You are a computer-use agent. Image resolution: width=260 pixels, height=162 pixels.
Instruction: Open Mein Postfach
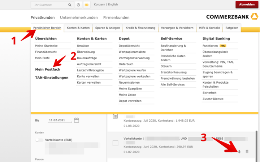tap(48, 69)
